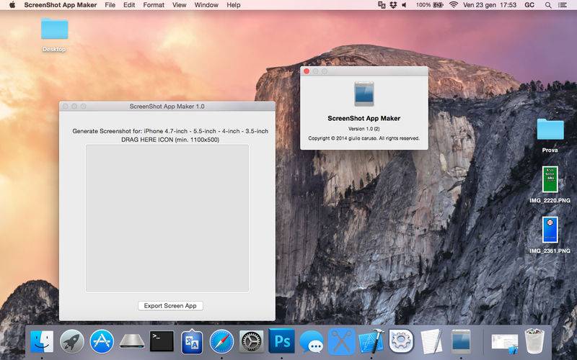The width and height of the screenshot is (577, 360).
Task: Select the Desktop folder on desktop
Action: coord(55,35)
